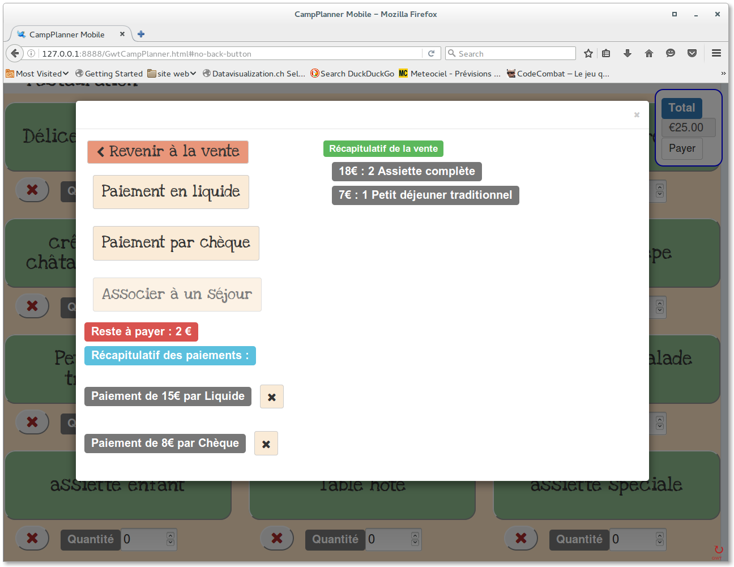Bookmark this page with star icon
734x567 pixels.
coord(588,53)
